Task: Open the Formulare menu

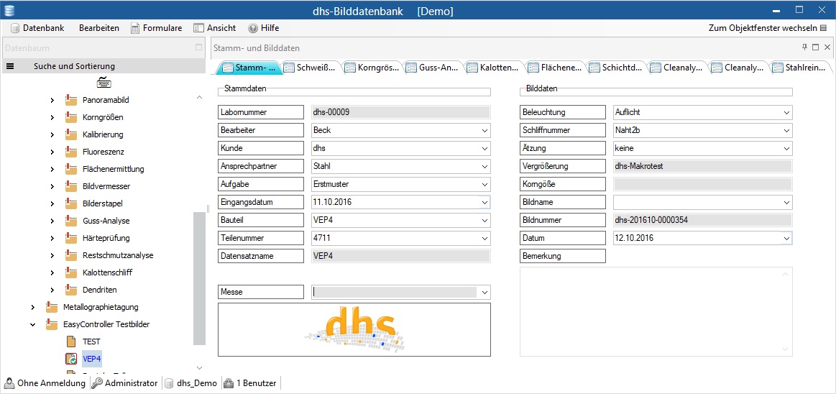Action: 157,28
